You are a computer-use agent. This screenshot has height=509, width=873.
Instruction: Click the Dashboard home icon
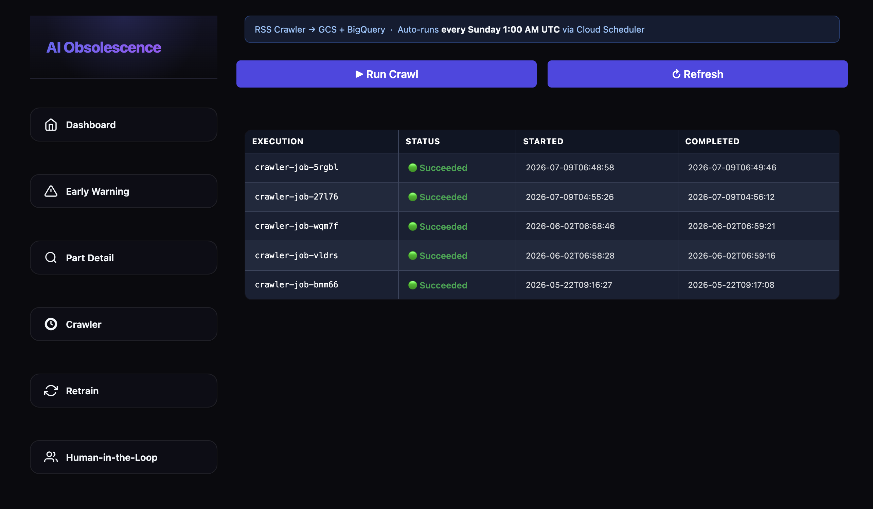[x=51, y=125]
